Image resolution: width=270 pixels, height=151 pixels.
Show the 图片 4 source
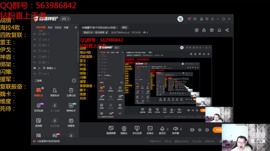tap(35, 45)
